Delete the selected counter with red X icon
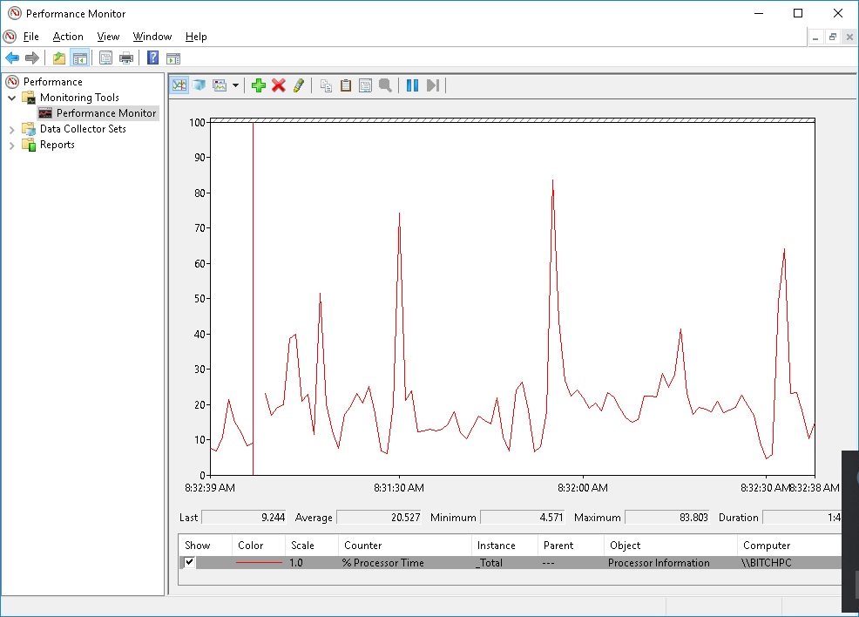 click(x=278, y=85)
